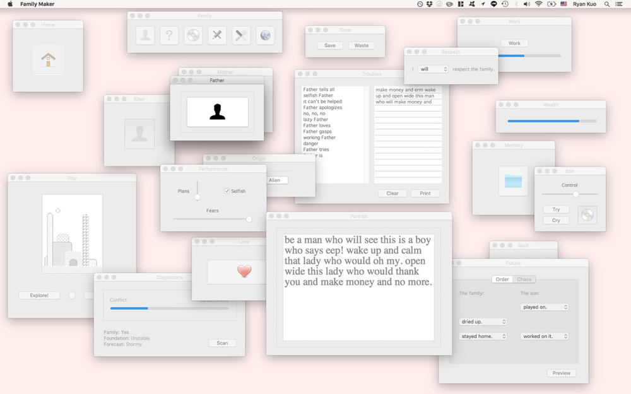
Task: Click the round radio button beside Explore!
Action: click(x=72, y=295)
